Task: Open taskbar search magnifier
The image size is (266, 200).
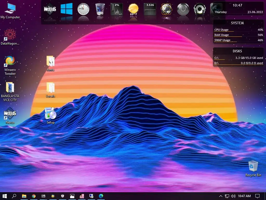Action: (x=14, y=196)
